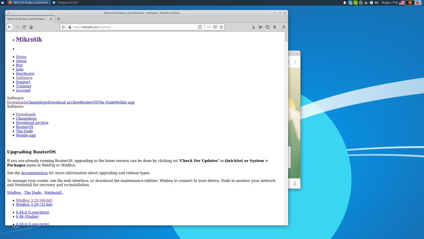Image resolution: width=424 pixels, height=239 pixels.
Task: Open Firefox home page icon
Action: [31, 27]
